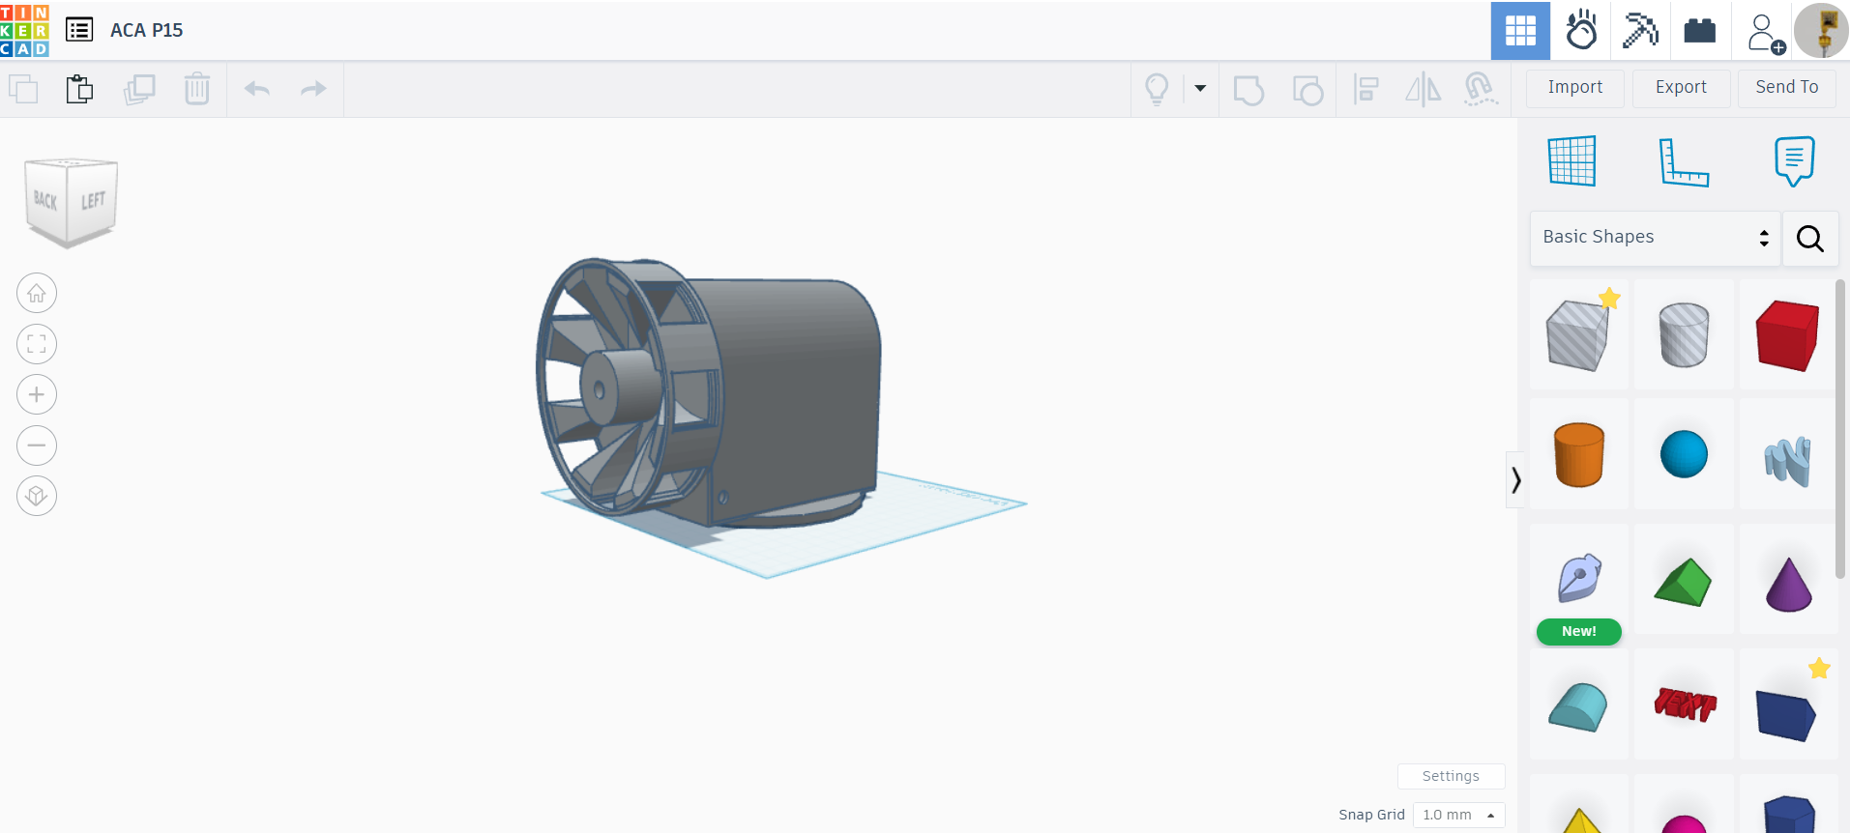The width and height of the screenshot is (1850, 833).
Task: Open the Sim Lab hand icon
Action: [x=1581, y=31]
